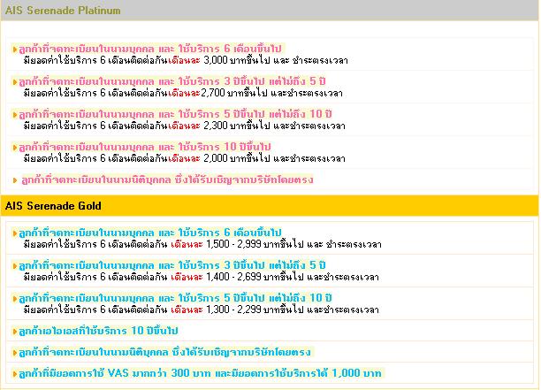Image resolution: width=541 pixels, height=390 pixels.
Task: Open Platinum heading ใช้บริการ 10 ปีขึ้นไป
Action: (x=145, y=147)
